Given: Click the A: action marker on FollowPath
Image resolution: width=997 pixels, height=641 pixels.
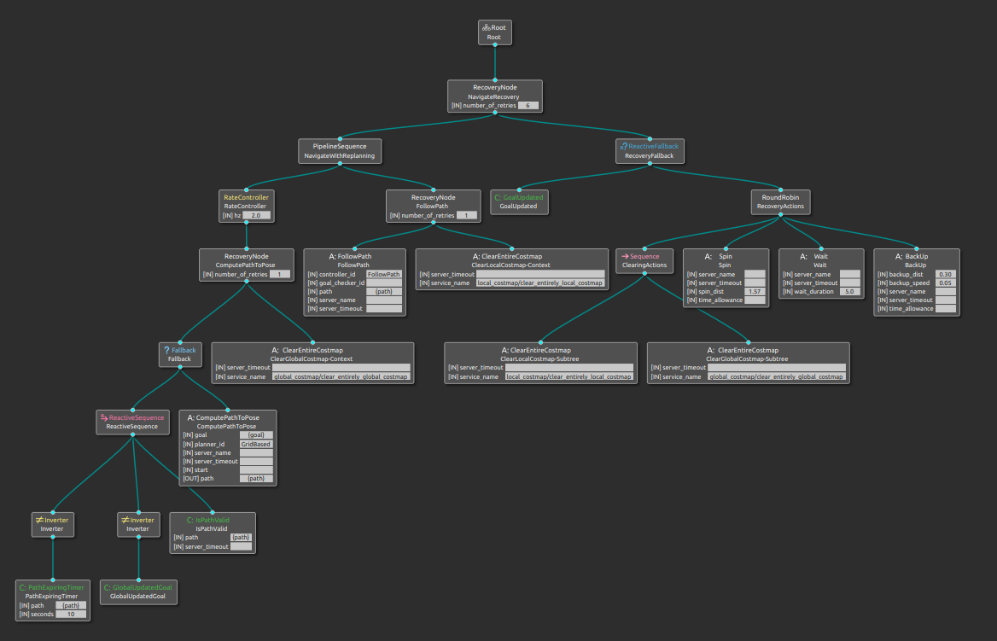Looking at the screenshot, I should [x=332, y=256].
